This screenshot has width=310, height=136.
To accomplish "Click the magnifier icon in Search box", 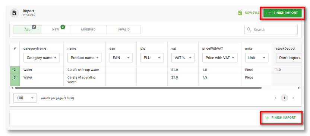I will (249, 30).
